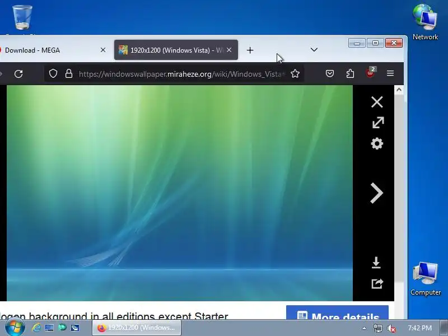Click the scrollbar up arrow

(399, 90)
